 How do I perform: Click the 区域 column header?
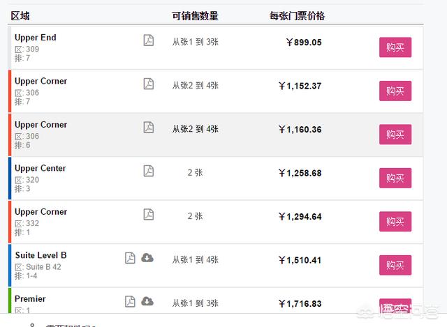[x=20, y=16]
